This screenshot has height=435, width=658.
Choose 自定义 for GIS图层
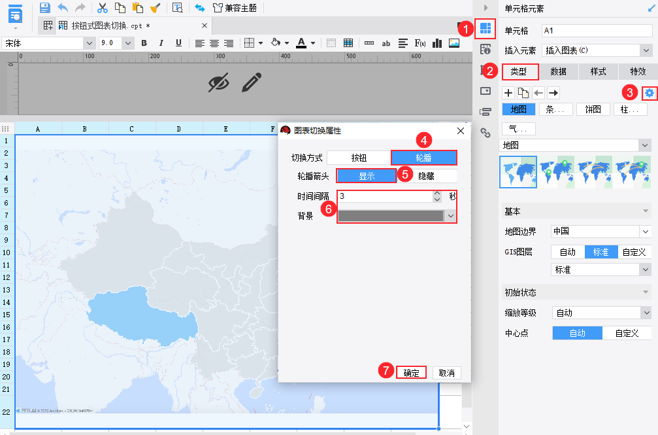(x=634, y=252)
